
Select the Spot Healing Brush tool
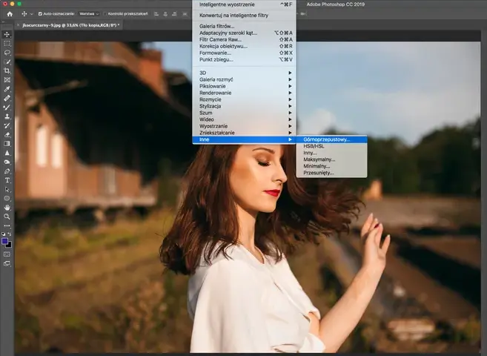pyautogui.click(x=7, y=98)
